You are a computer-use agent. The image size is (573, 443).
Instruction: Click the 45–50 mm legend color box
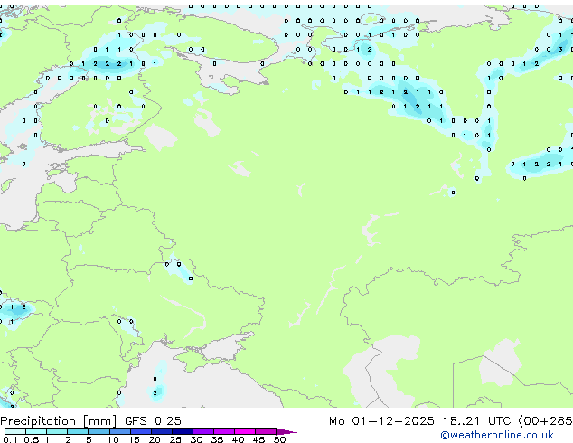pos(266,431)
